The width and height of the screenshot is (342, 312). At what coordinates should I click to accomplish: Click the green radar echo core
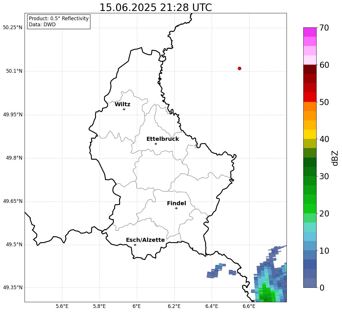pyautogui.click(x=267, y=293)
